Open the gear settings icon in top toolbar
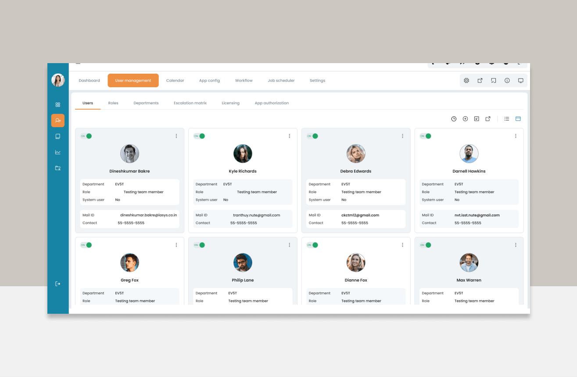This screenshot has width=577, height=377. pos(466,81)
